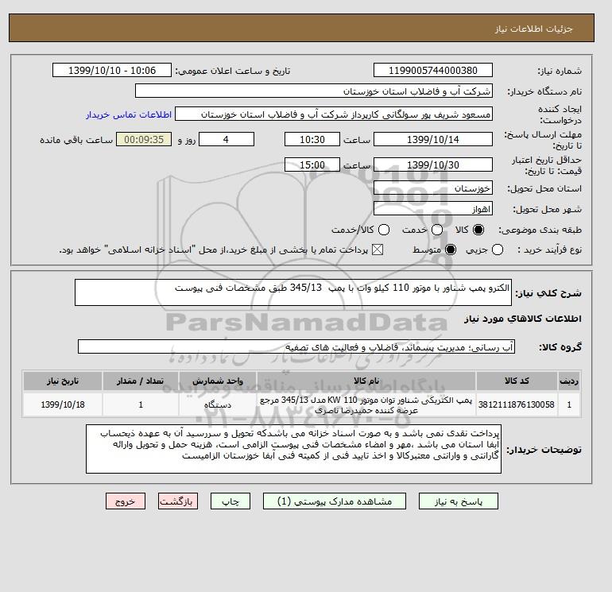Select the کالا/خدمت radio button
The image size is (612, 592).
(384, 230)
